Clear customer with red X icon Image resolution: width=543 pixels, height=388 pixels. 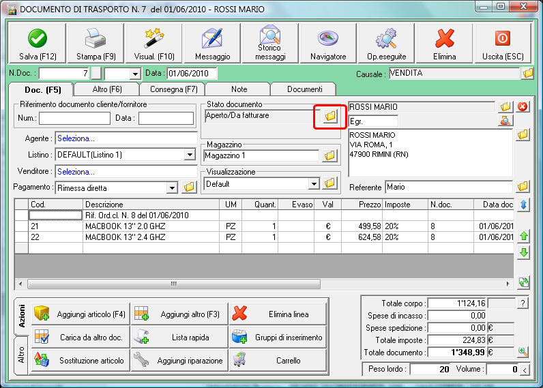coord(523,106)
